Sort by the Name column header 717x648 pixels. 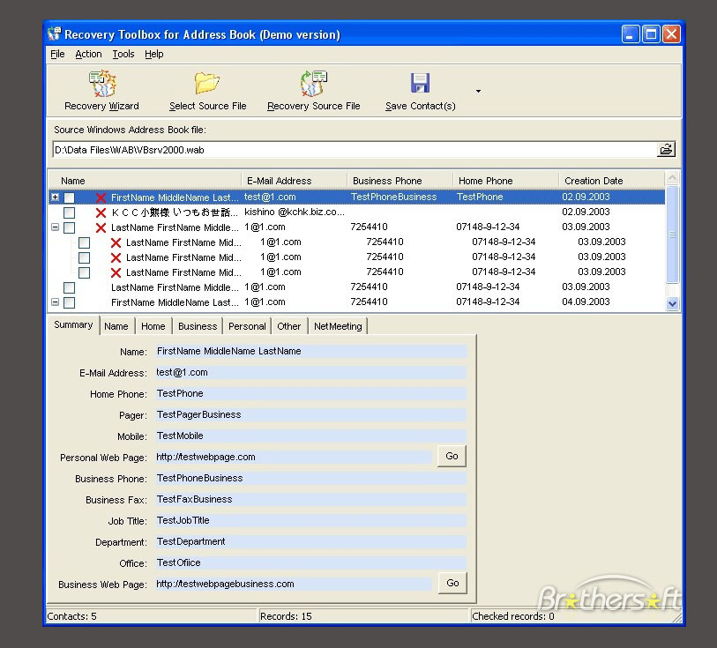coord(145,181)
